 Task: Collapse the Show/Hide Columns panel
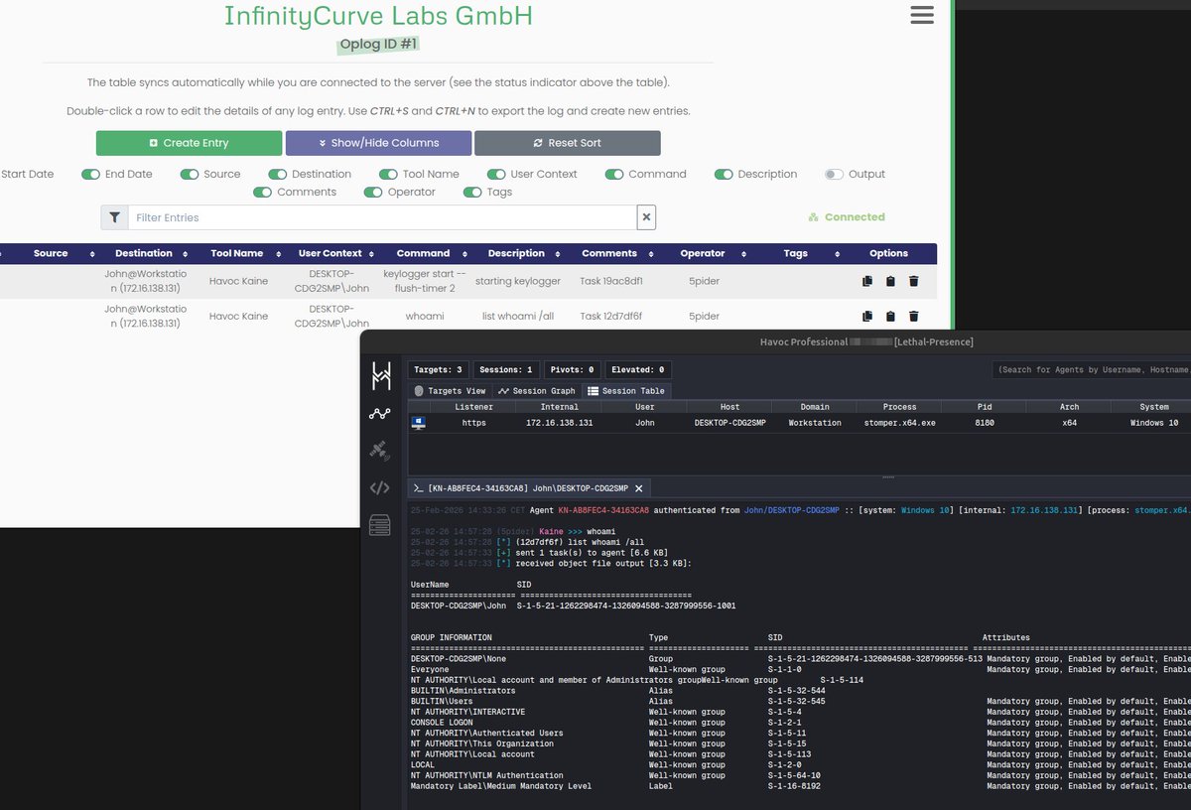pos(378,143)
